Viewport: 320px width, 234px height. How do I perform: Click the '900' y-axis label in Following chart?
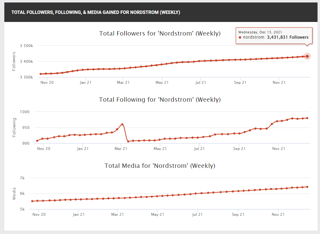click(26, 143)
